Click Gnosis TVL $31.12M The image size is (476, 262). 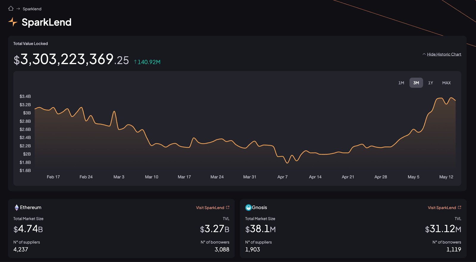(443, 229)
